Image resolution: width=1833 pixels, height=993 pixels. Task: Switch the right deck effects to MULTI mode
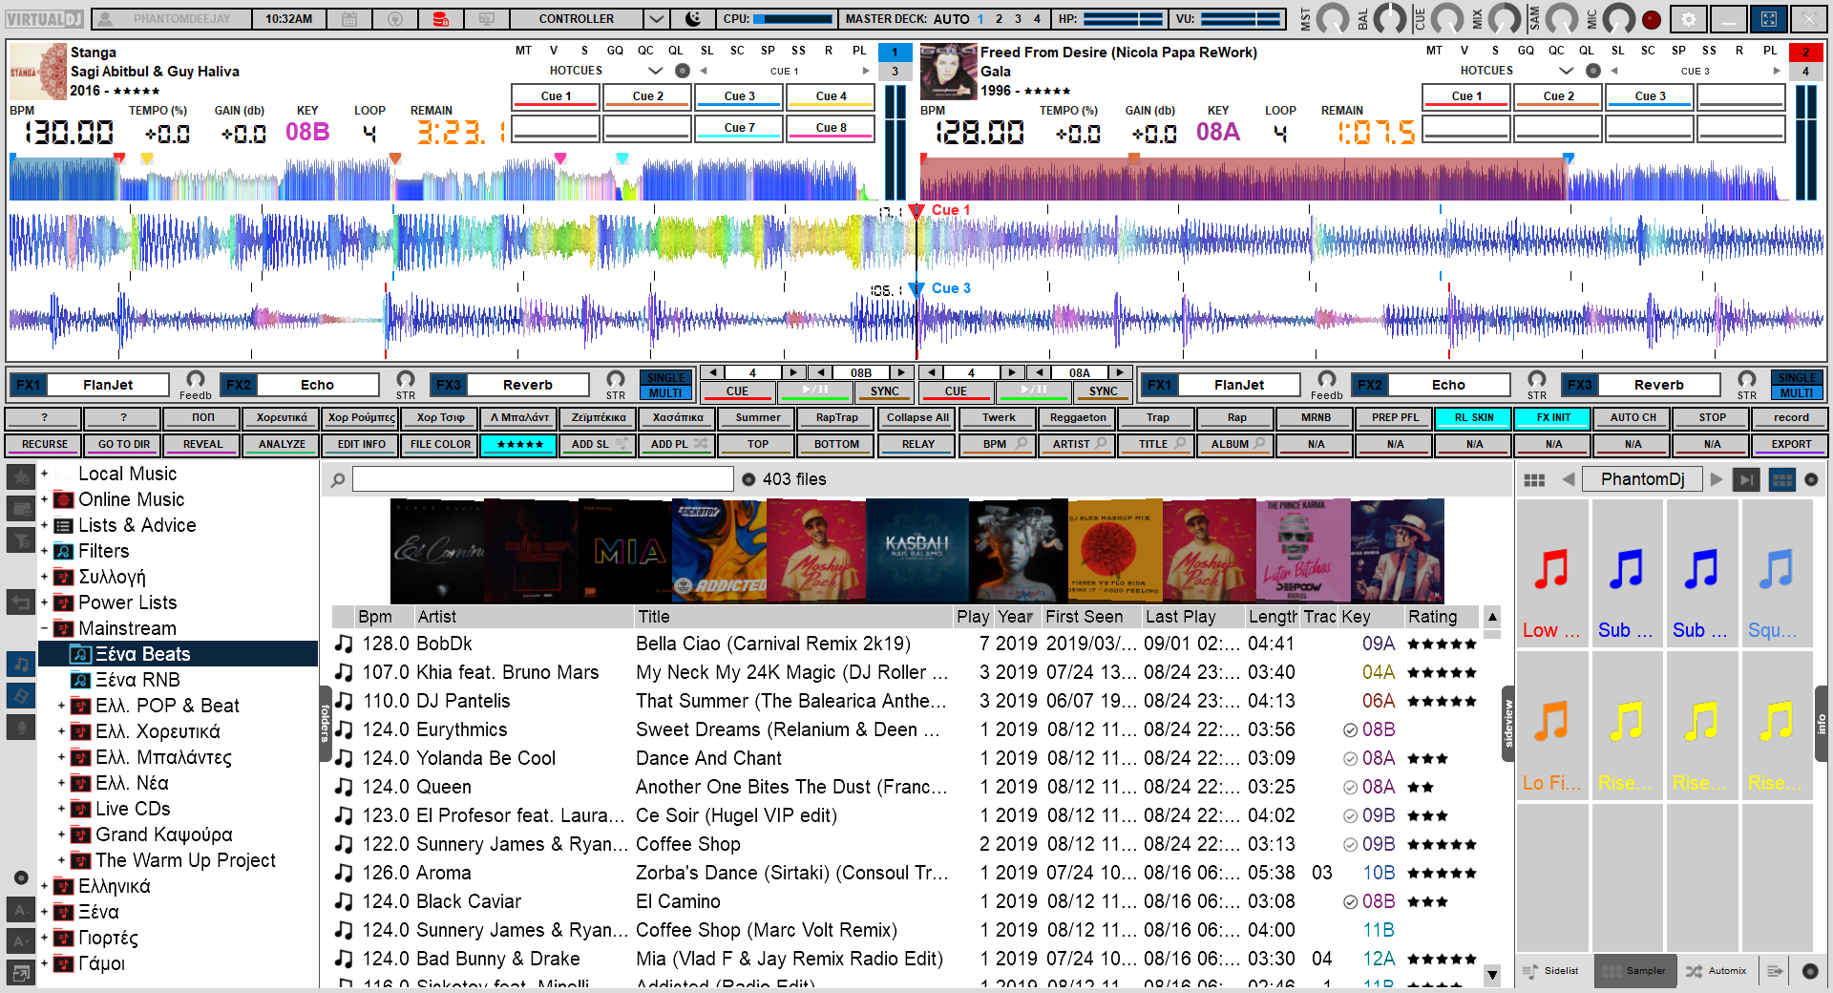point(1797,392)
